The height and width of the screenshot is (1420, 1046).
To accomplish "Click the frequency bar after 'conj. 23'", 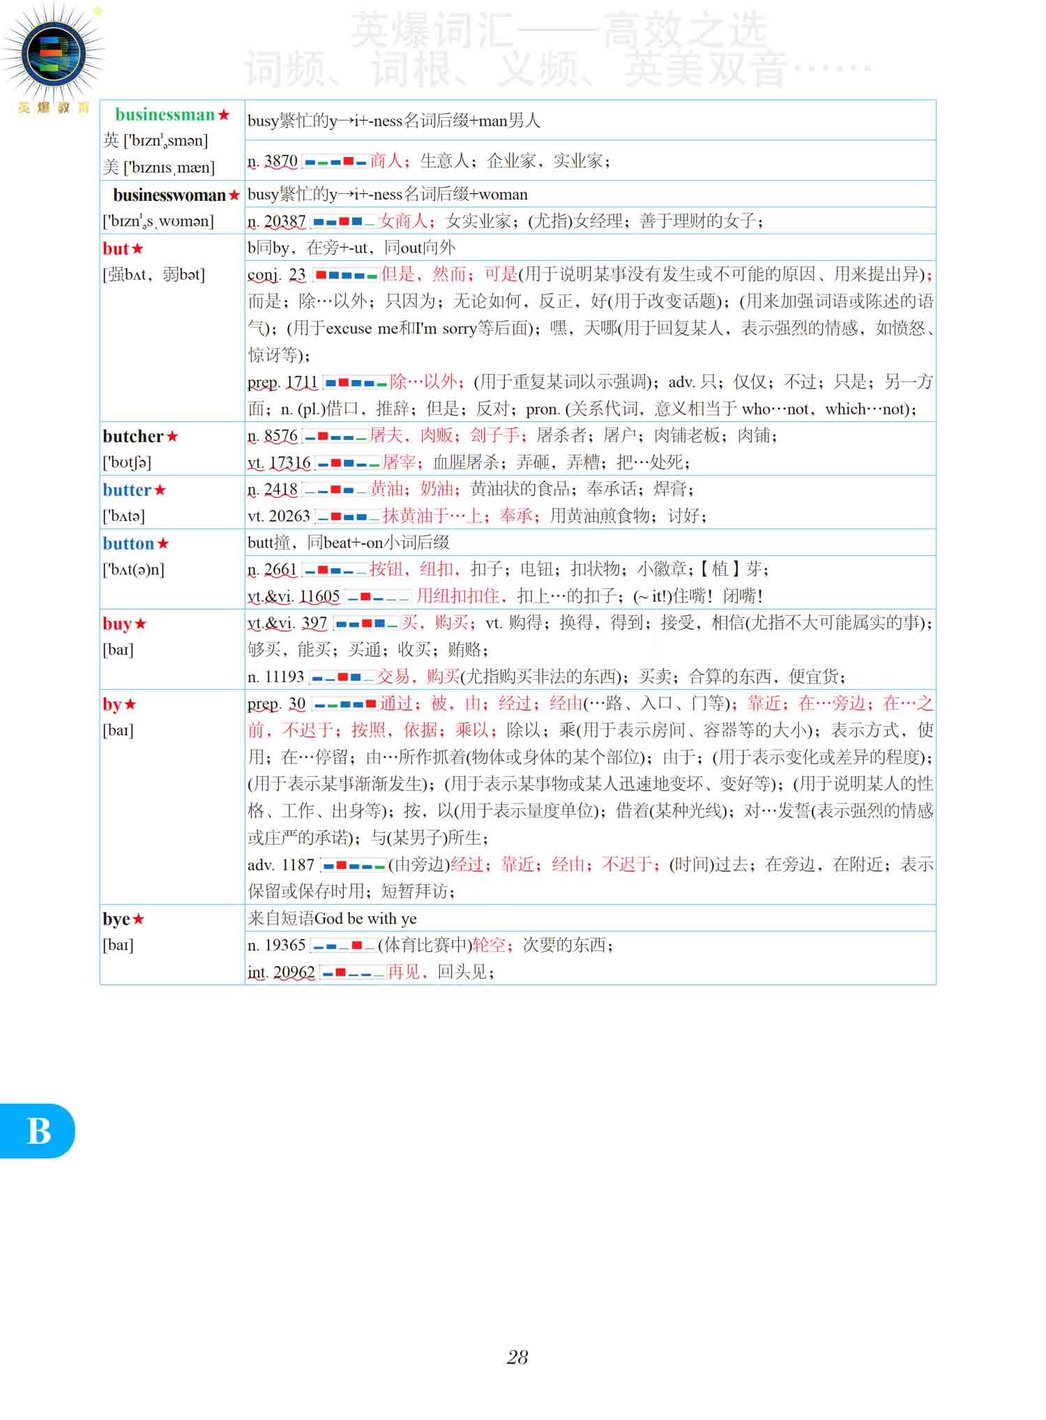I will coord(346,275).
